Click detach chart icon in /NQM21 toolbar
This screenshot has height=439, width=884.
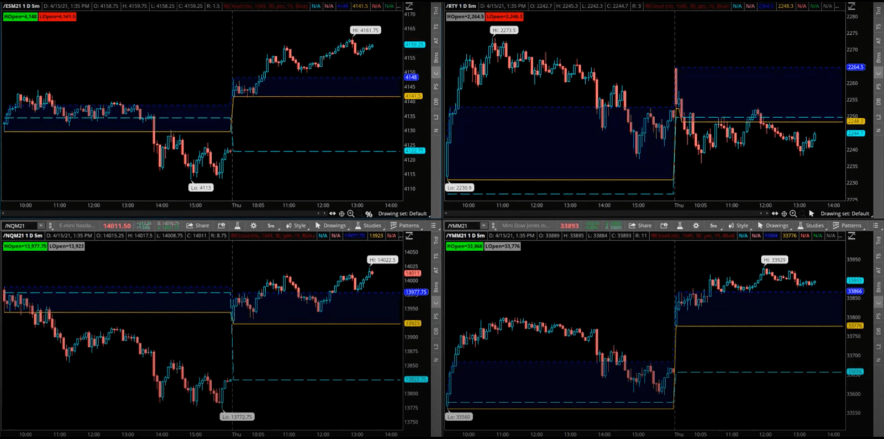click(222, 226)
